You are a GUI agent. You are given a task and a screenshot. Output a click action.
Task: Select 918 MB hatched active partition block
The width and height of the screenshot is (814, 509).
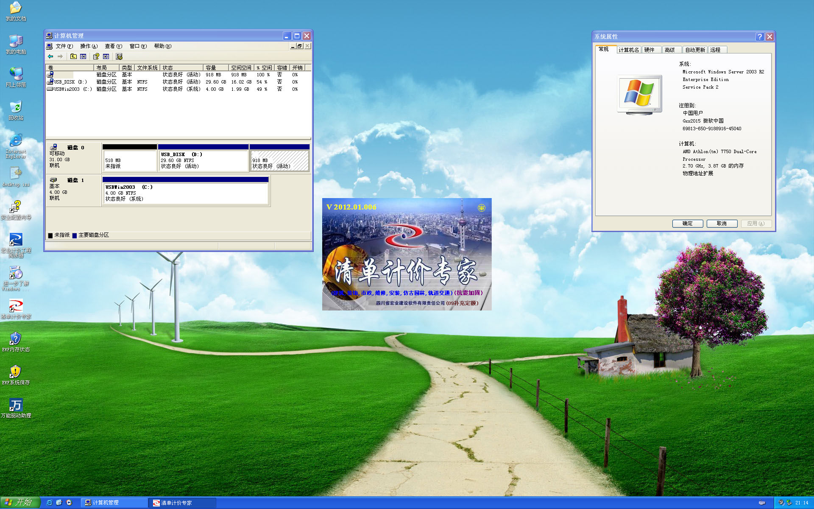coord(279,158)
